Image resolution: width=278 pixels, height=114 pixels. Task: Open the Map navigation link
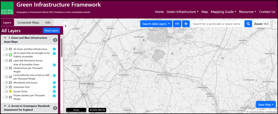click(x=205, y=12)
